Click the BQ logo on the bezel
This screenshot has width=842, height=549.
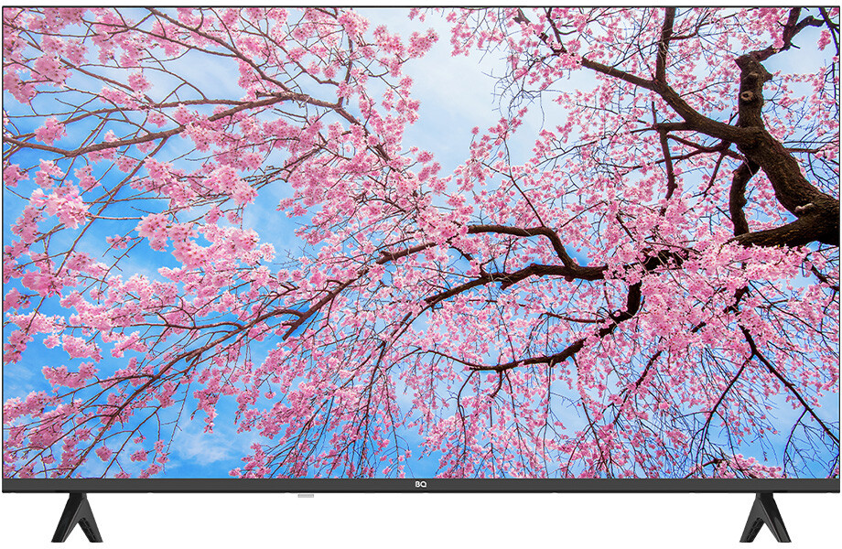point(420,485)
